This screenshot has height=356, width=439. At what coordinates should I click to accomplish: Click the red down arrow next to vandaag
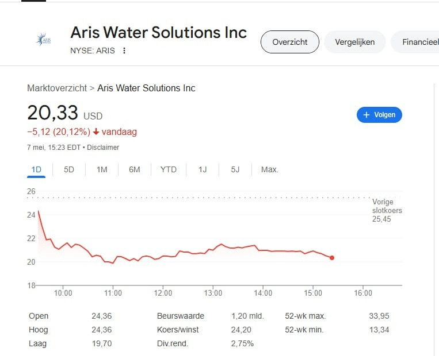click(96, 131)
